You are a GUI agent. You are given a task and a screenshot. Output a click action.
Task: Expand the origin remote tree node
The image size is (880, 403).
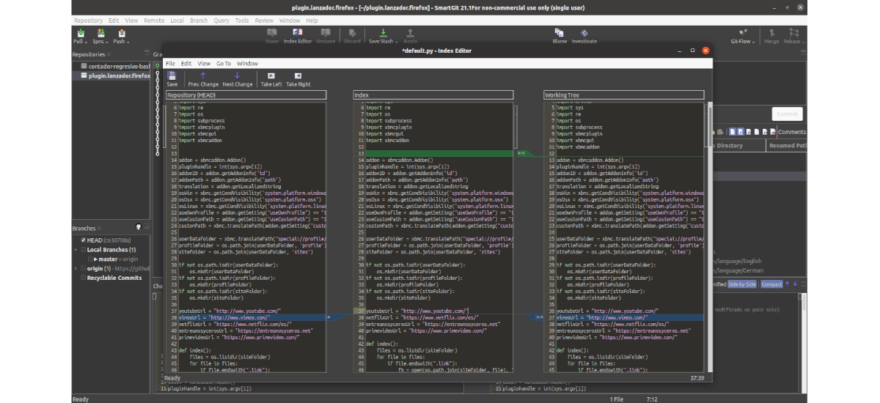point(76,269)
